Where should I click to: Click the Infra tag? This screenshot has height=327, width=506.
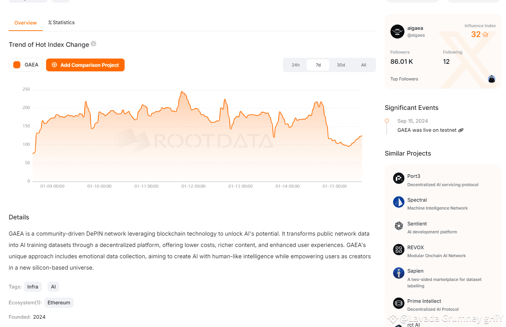33,287
